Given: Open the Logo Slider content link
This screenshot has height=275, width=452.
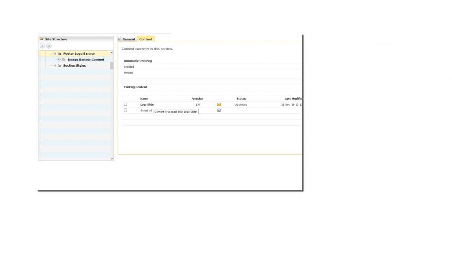Looking at the screenshot, I should point(147,105).
